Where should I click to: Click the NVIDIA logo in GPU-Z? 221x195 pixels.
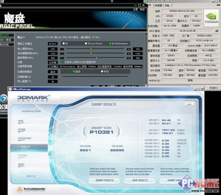211,18
